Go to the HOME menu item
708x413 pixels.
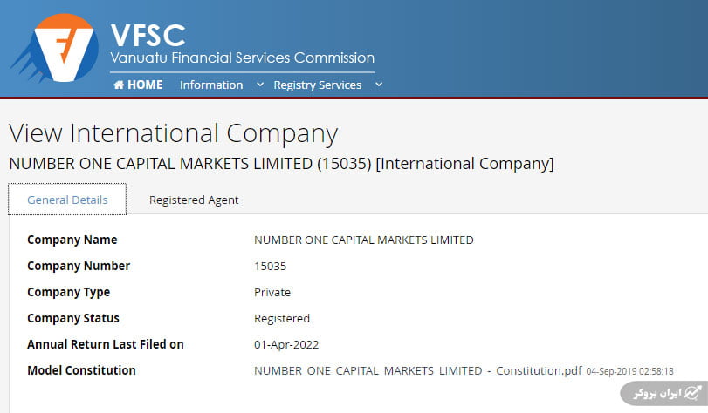click(138, 85)
